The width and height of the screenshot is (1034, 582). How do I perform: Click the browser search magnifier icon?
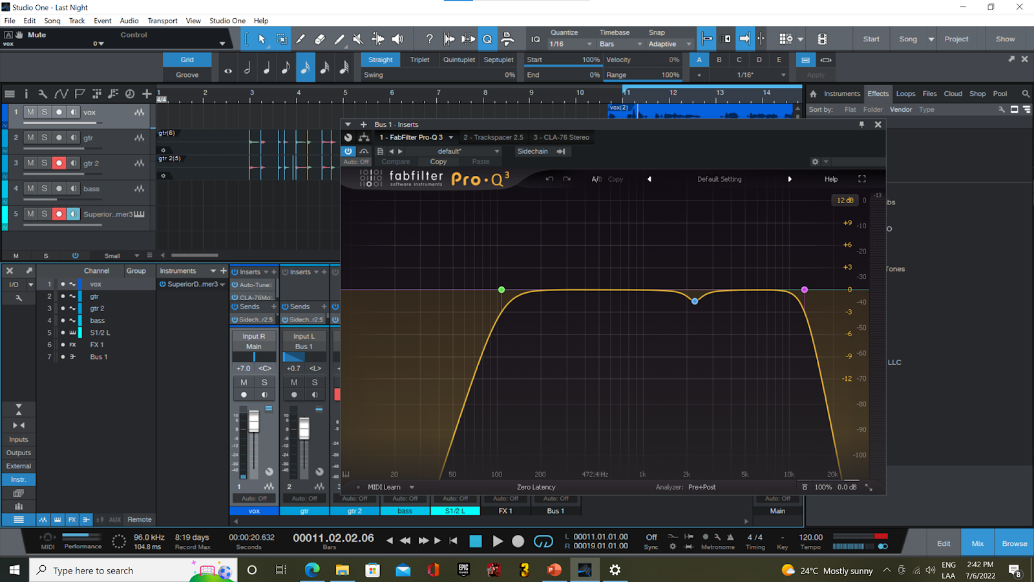(1026, 94)
